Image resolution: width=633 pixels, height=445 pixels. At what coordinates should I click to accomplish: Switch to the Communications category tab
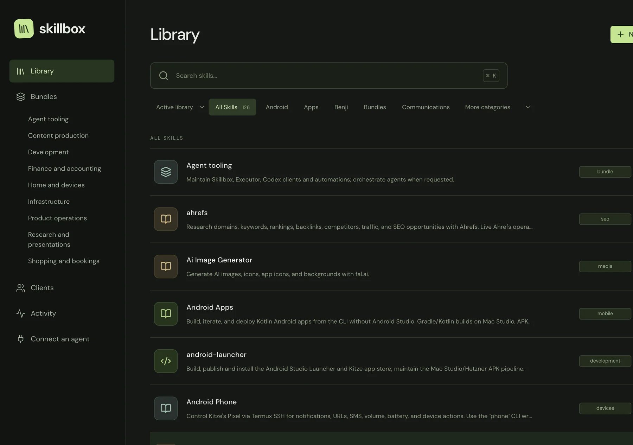click(426, 107)
